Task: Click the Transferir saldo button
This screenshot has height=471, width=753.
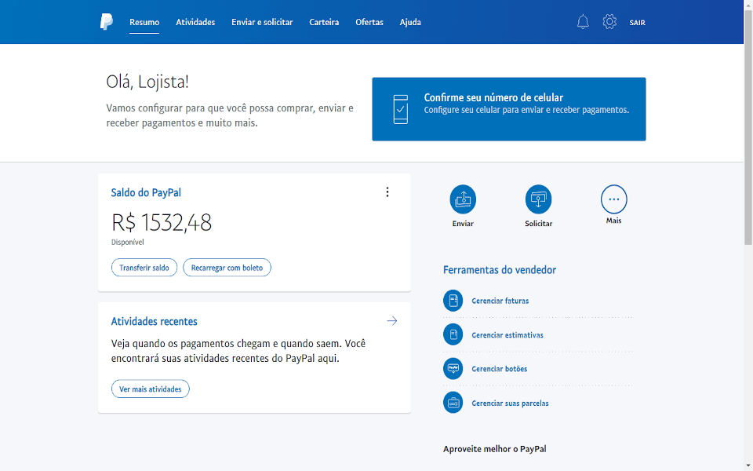Action: 144,268
